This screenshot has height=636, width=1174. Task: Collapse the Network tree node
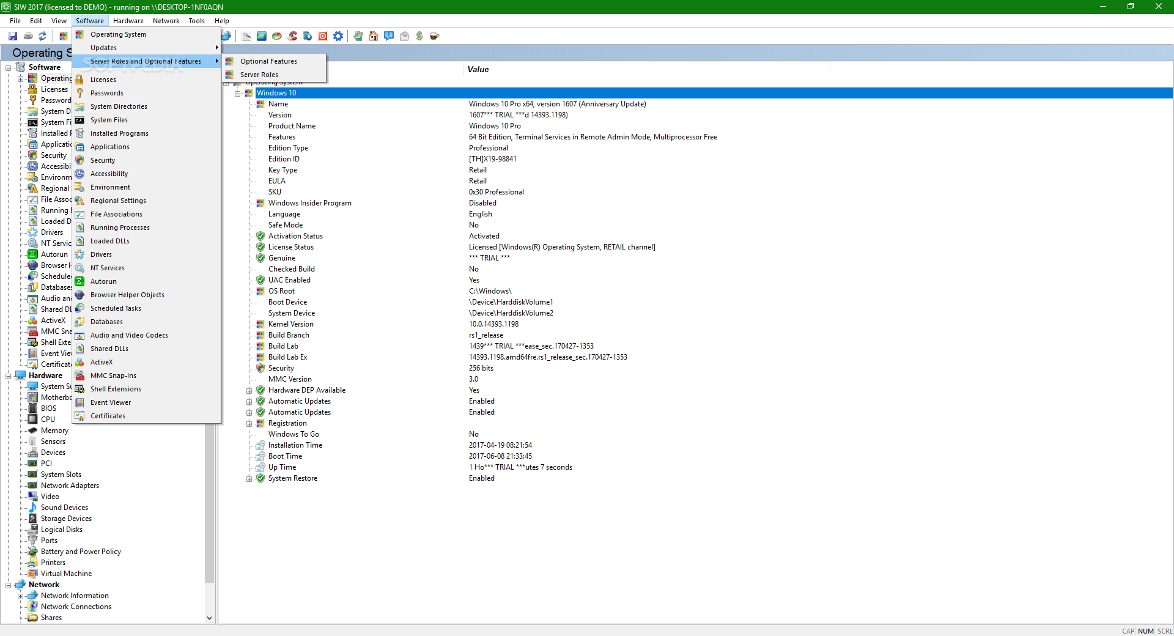click(x=9, y=585)
